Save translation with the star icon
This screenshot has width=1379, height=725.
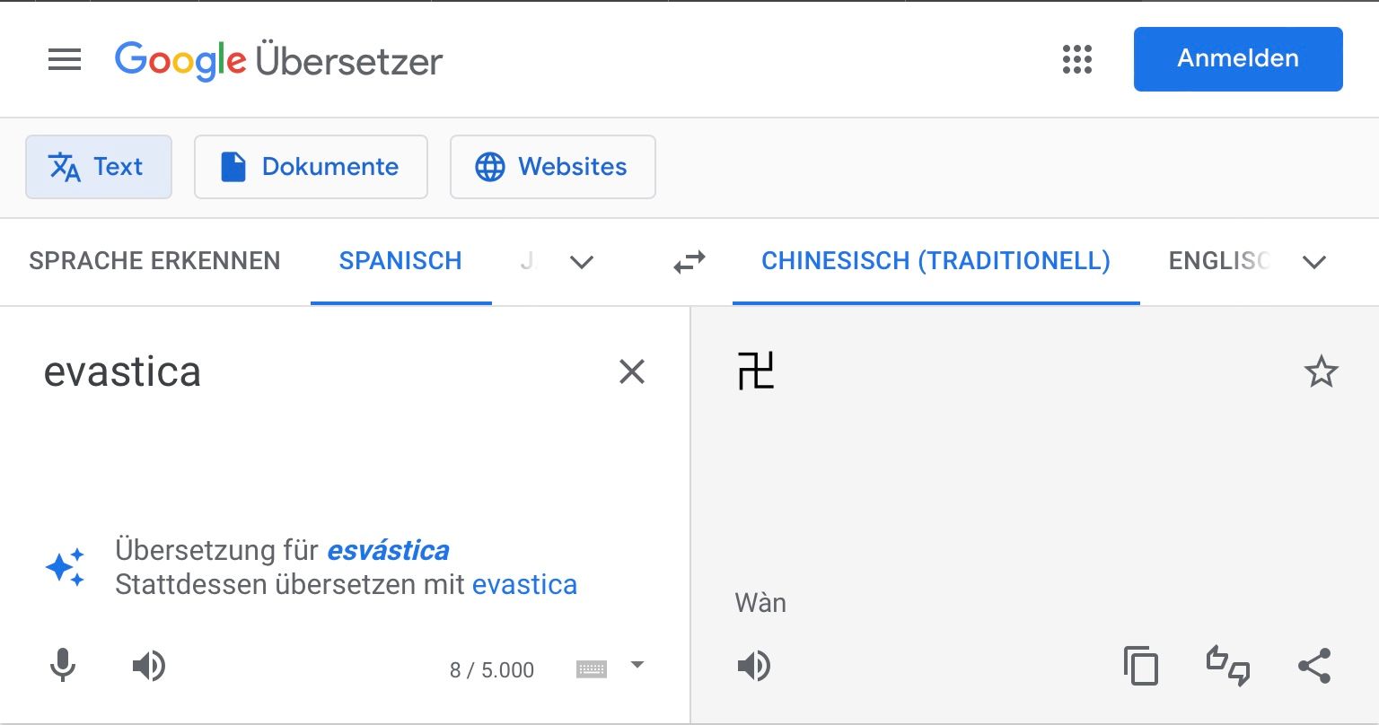(x=1321, y=371)
